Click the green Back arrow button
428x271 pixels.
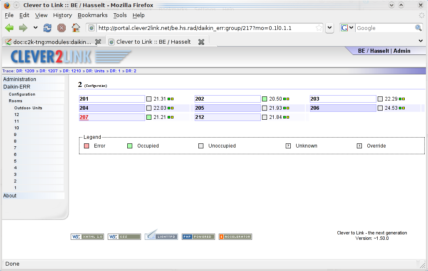[9, 28]
